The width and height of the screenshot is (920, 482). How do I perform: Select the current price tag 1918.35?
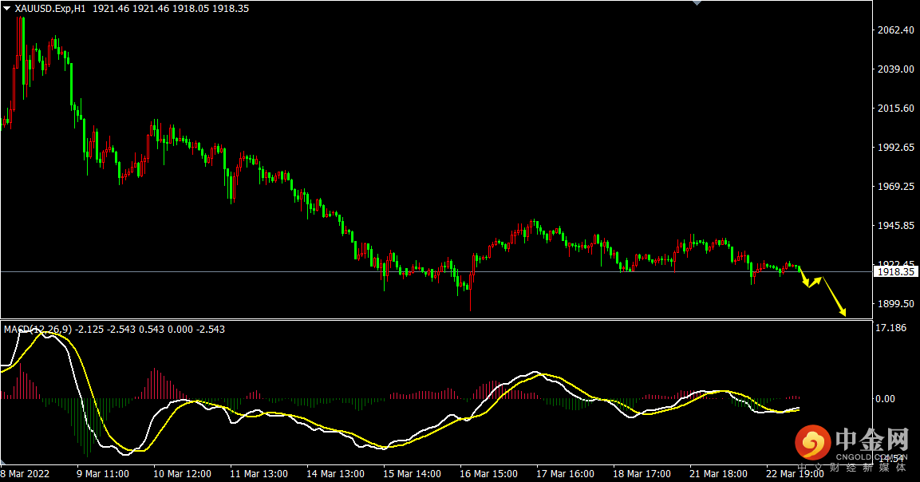894,272
